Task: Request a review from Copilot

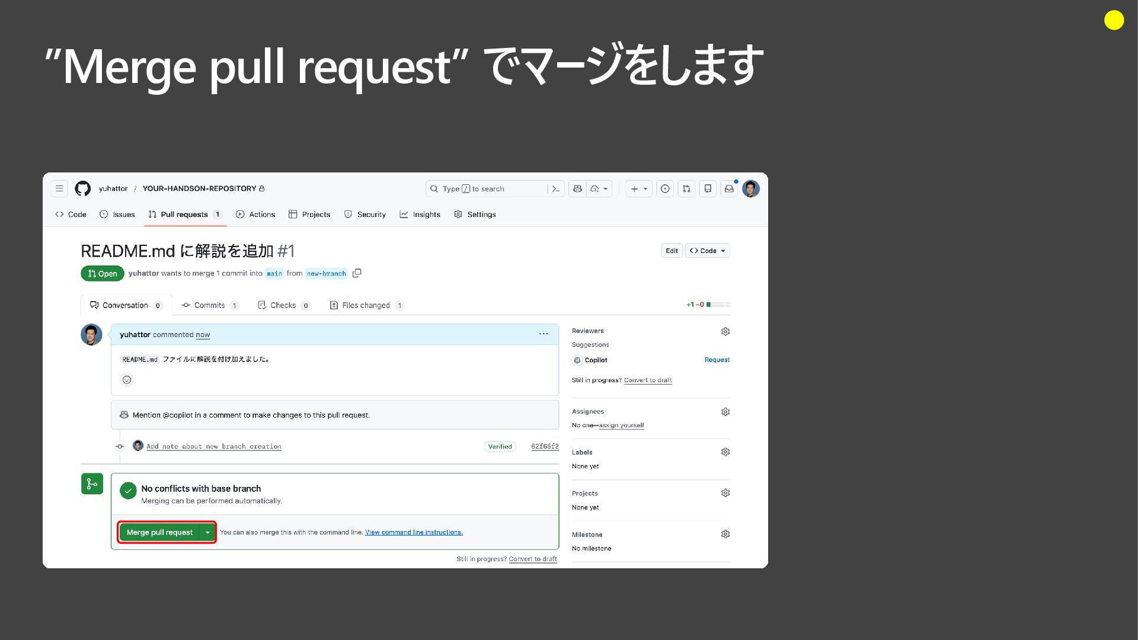Action: coord(717,360)
